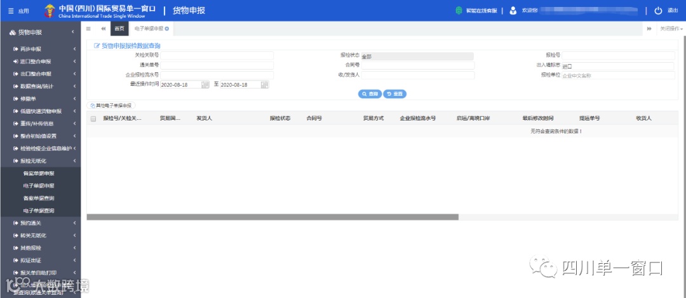Open the 出入境标志 dropdown showing 进口
Image resolution: width=686 pixels, height=298 pixels.
[x=618, y=67]
